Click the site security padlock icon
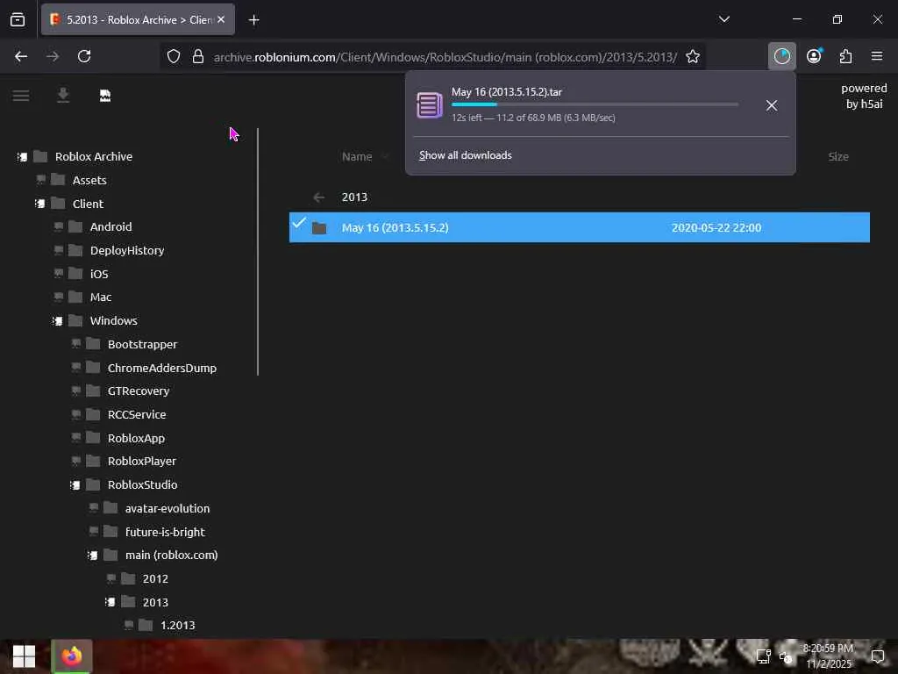The width and height of the screenshot is (898, 674). [198, 56]
